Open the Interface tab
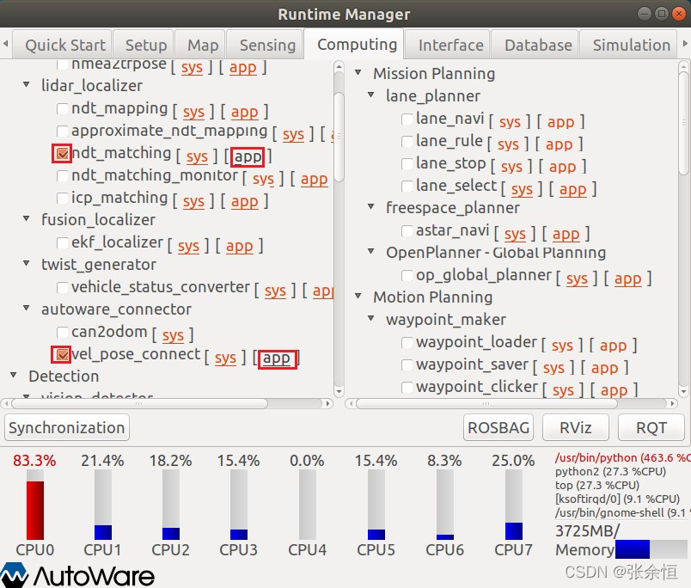Screen dimensions: 691x588 (448, 45)
